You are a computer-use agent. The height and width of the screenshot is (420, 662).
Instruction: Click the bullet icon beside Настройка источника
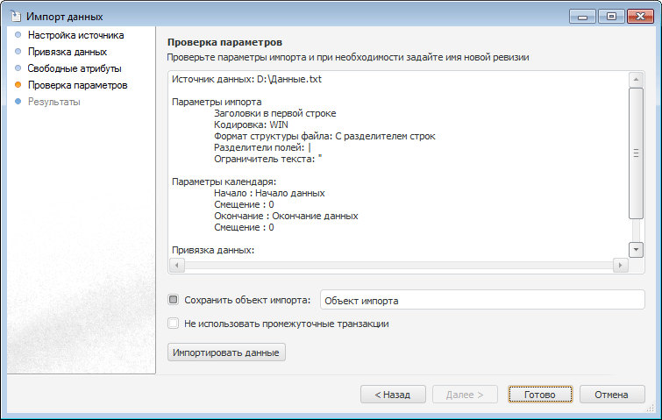18,36
